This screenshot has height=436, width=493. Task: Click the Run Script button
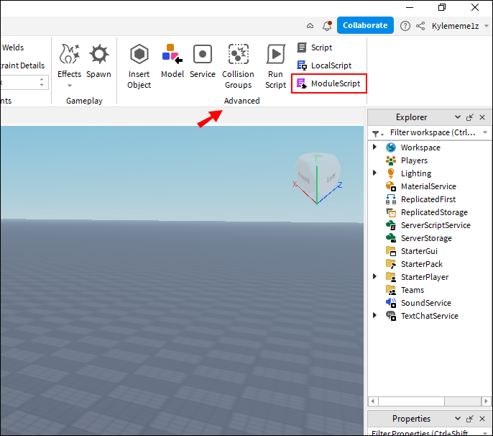[x=275, y=66]
